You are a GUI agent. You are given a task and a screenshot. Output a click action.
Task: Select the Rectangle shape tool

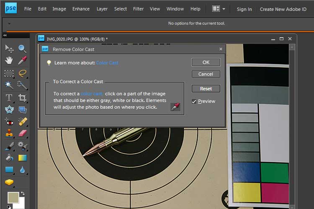pyautogui.click(x=9, y=170)
